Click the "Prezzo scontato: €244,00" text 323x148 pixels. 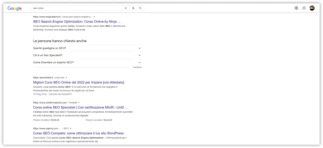pyautogui.click(x=99, y=120)
